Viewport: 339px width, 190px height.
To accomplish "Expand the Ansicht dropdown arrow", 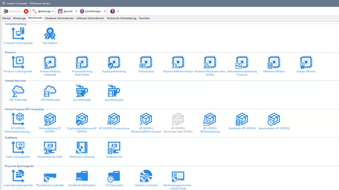I will pyautogui.click(x=76, y=11).
